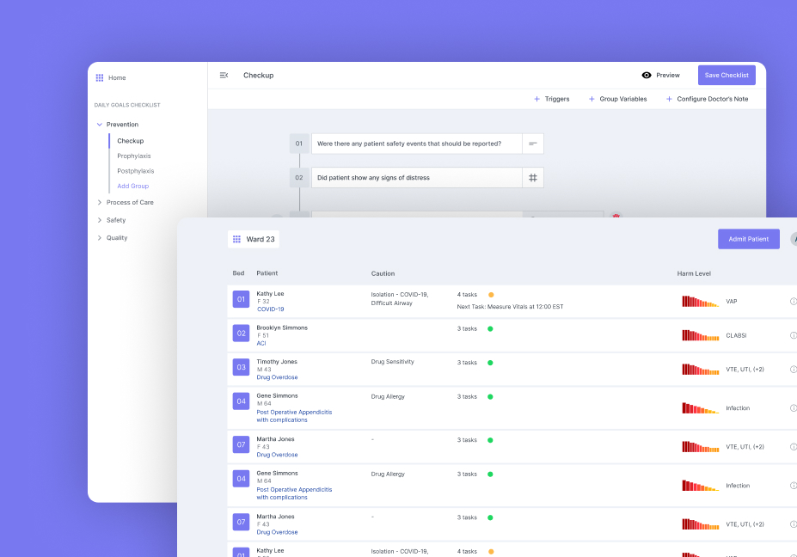Click info icon in Kathy Lee VAP row
The height and width of the screenshot is (557, 797).
pos(794,302)
